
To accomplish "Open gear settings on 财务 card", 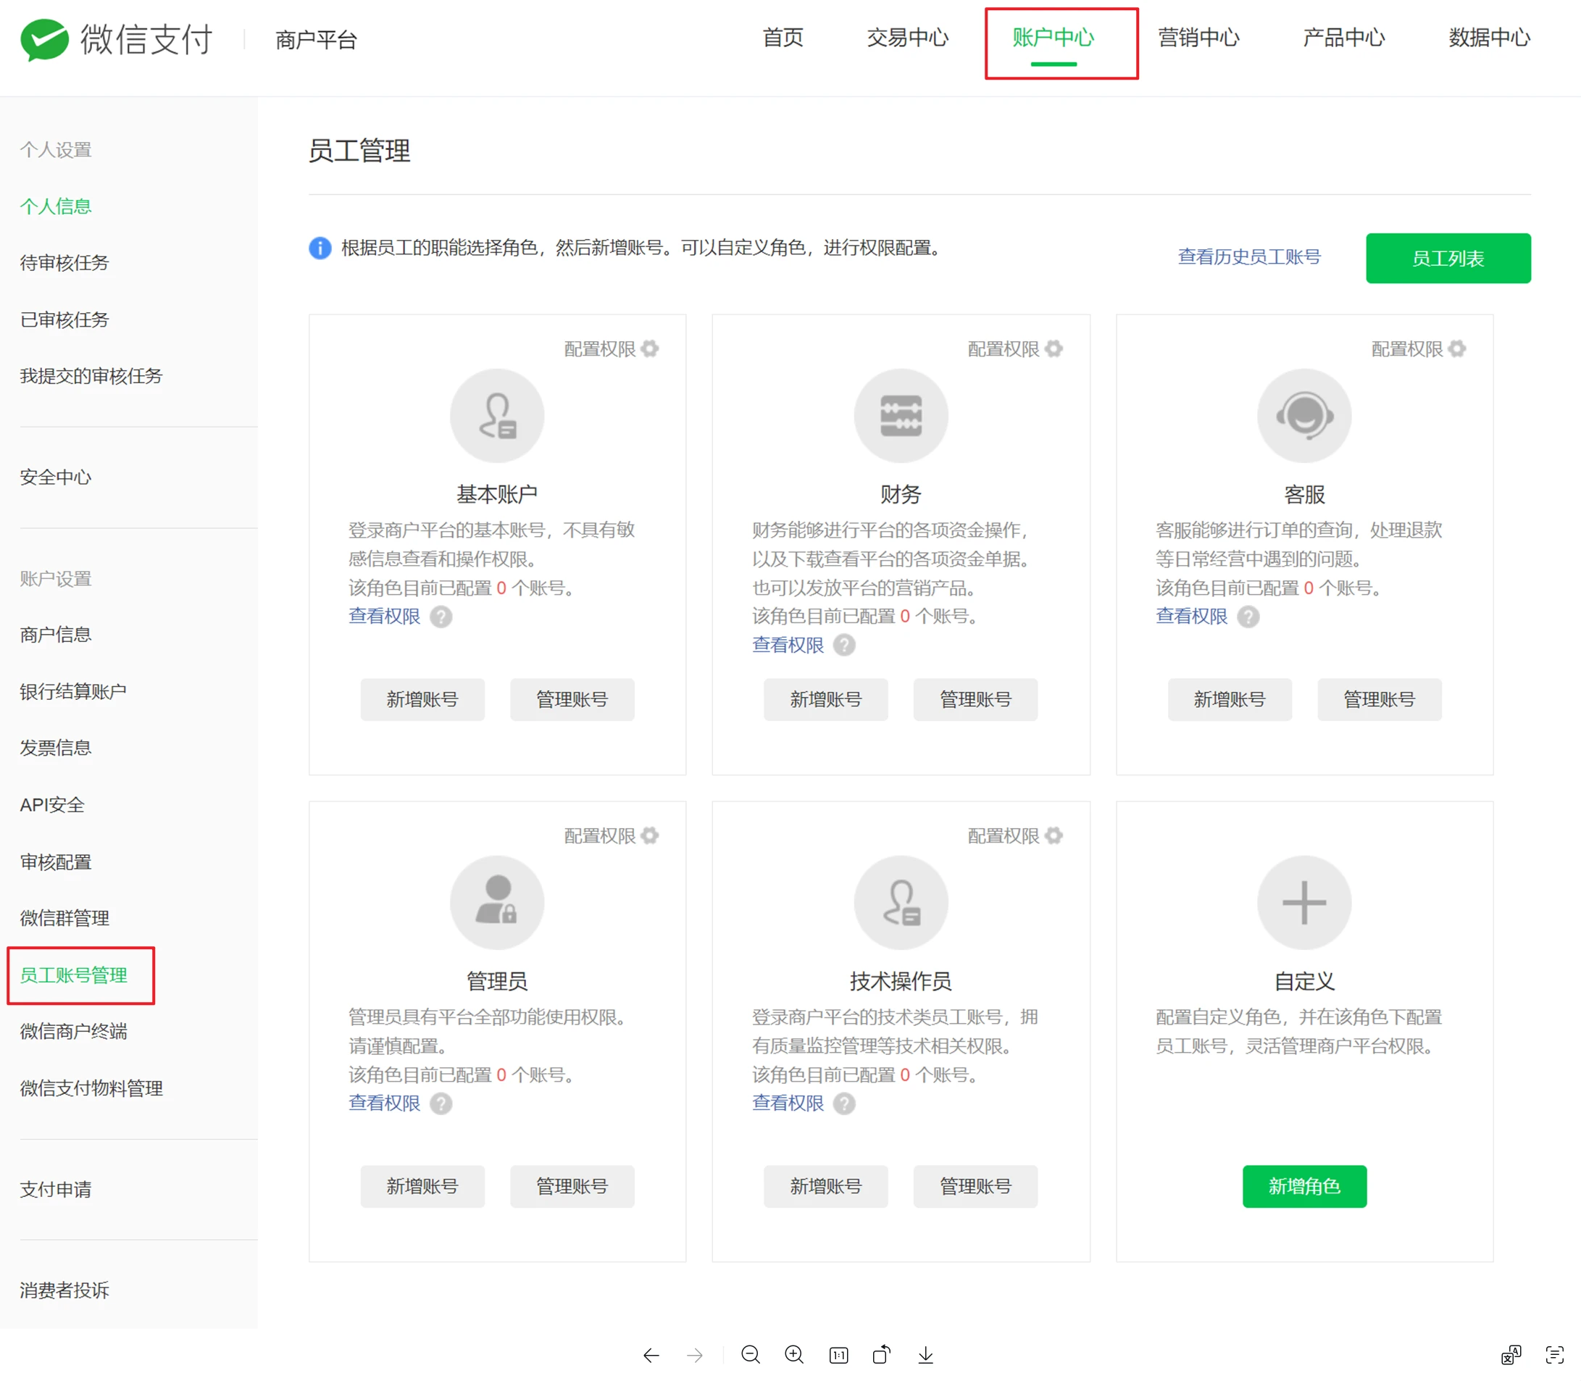I will (1054, 349).
